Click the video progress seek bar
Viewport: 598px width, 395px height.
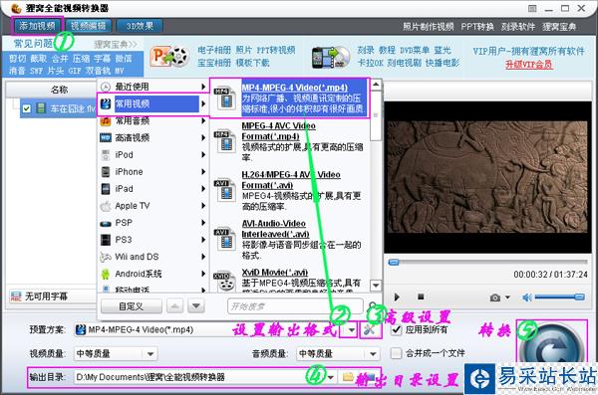(487, 263)
